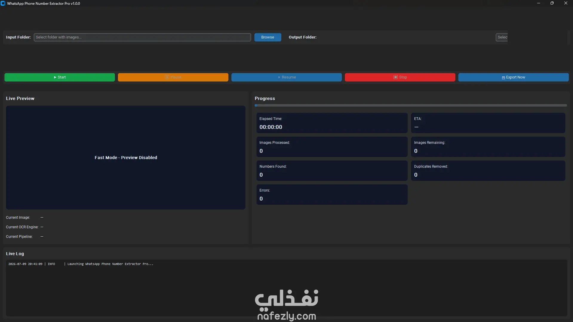Click the Duplicates Removed label

tap(431, 167)
